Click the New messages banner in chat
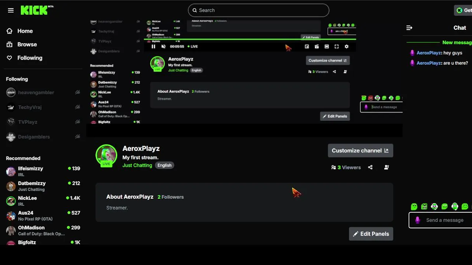472x265 pixels. pos(457,42)
